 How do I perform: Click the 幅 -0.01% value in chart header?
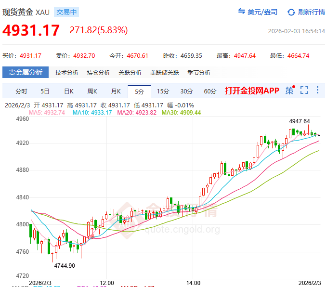pyautogui.click(x=181, y=105)
